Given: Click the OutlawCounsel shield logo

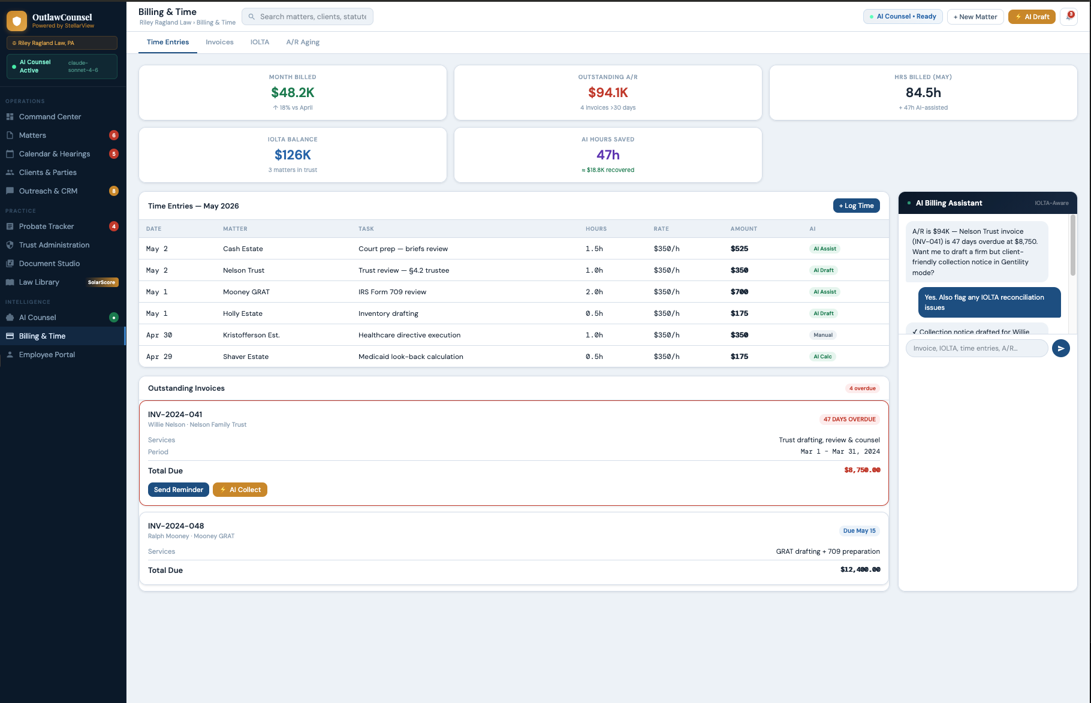Looking at the screenshot, I should point(17,21).
